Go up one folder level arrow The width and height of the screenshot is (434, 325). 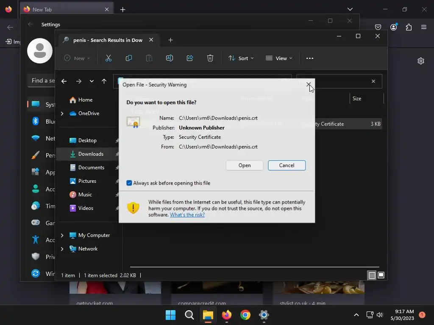pyautogui.click(x=104, y=81)
